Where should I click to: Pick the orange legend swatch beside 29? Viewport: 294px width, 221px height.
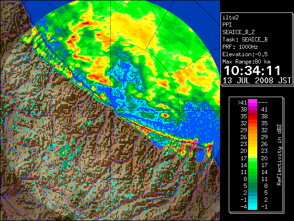point(253,130)
